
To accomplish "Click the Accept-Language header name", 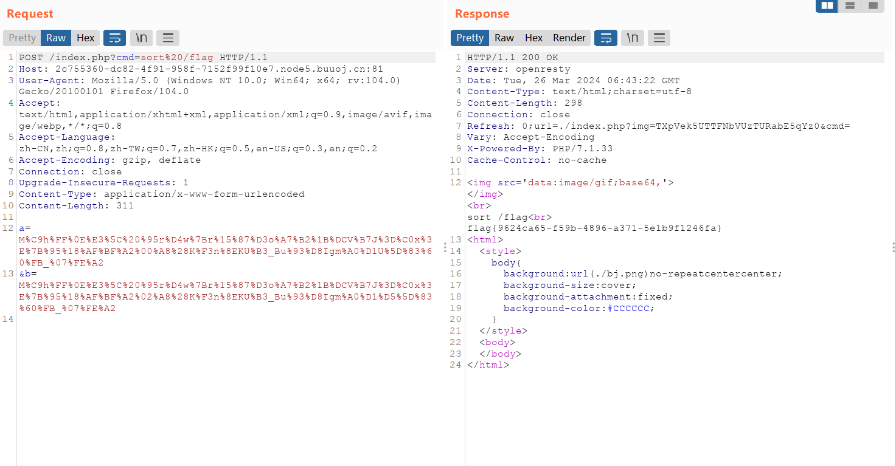I will click(66, 137).
